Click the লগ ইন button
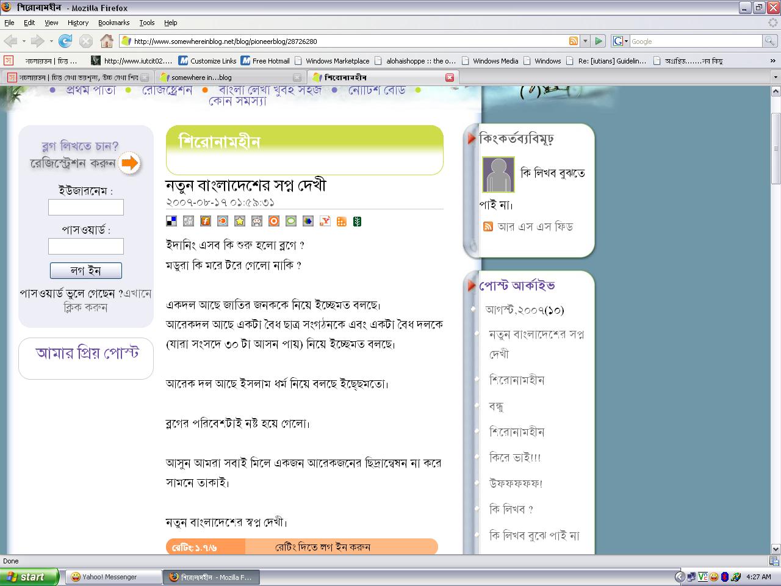 pos(86,270)
